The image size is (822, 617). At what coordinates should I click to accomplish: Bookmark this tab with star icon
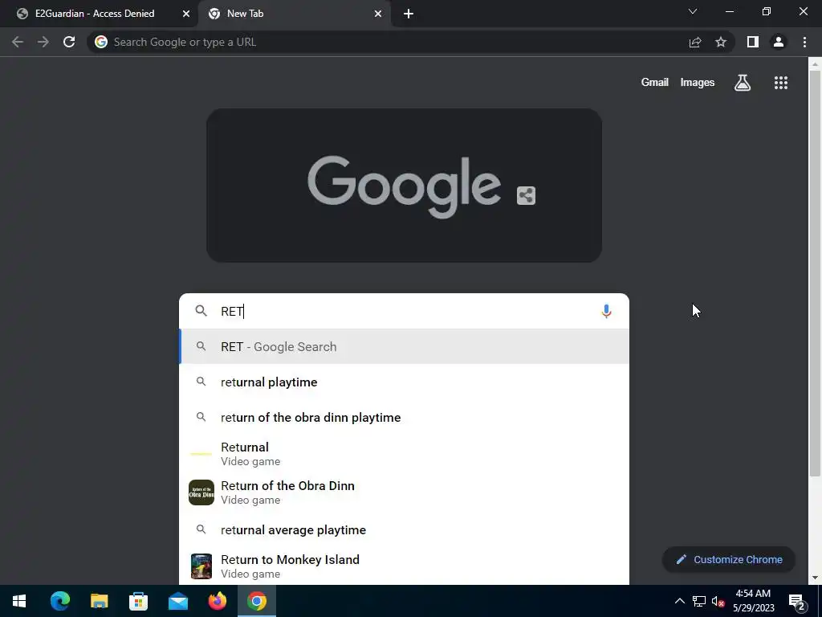click(x=721, y=42)
